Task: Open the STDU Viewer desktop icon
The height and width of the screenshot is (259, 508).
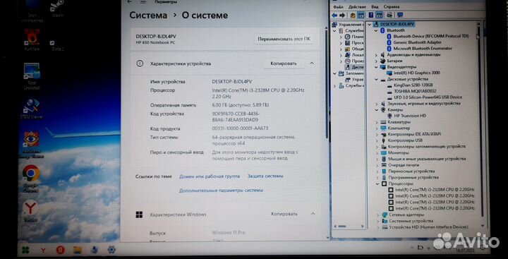Action: 32,108
